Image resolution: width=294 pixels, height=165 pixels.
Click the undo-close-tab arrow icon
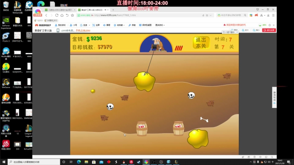(67, 15)
